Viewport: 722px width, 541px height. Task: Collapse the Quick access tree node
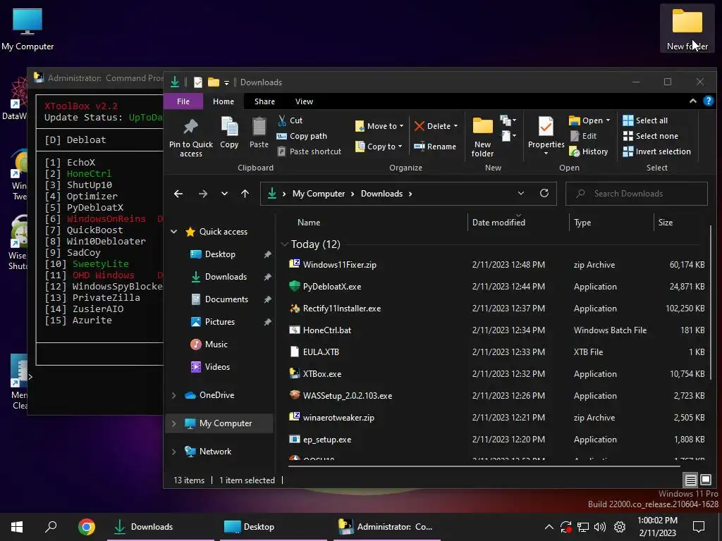(174, 232)
